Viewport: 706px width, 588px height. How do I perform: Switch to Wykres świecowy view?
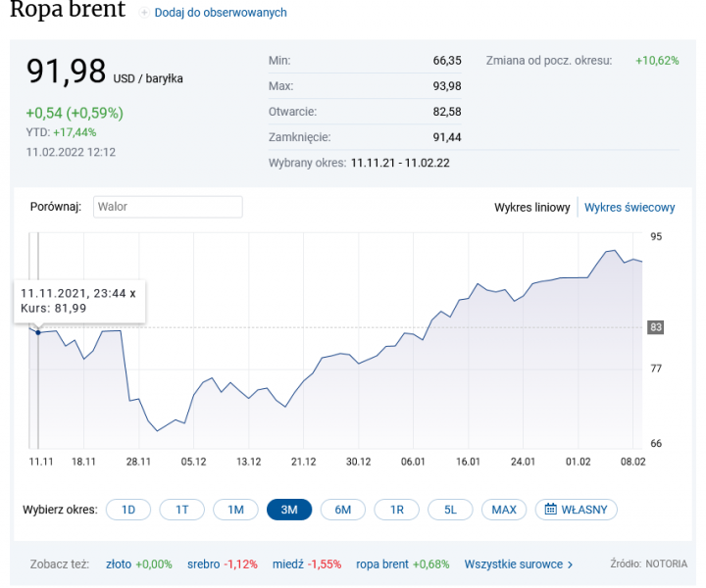tap(630, 208)
